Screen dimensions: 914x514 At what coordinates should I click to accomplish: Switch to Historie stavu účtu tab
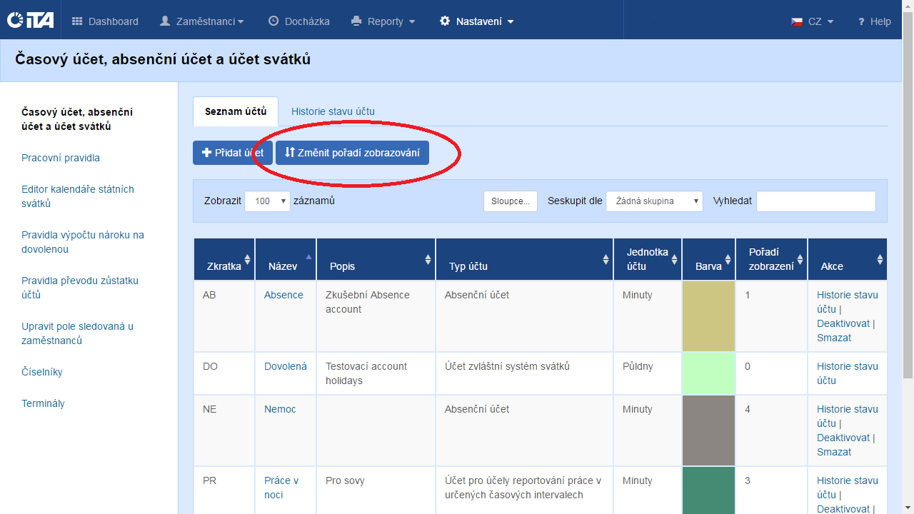(x=333, y=111)
